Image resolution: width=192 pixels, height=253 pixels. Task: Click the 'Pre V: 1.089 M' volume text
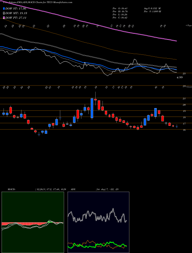[152, 11]
